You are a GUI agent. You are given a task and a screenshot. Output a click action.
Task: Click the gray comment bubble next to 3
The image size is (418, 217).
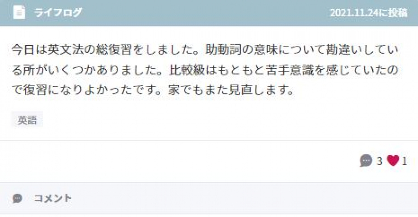tap(366, 160)
